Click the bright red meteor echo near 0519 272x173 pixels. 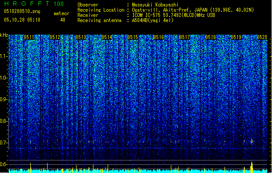point(252,141)
